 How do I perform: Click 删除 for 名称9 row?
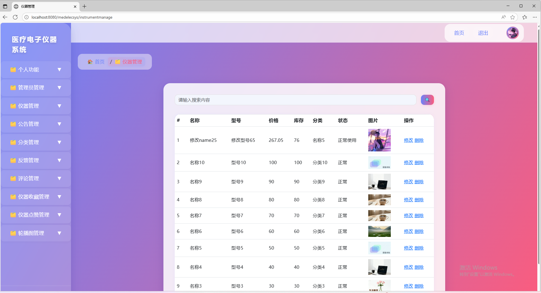click(419, 182)
